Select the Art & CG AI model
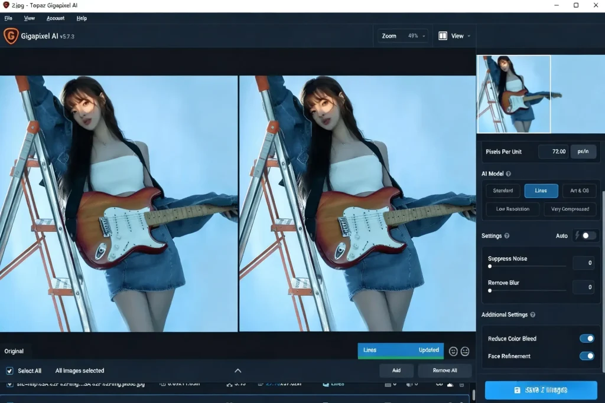Image resolution: width=605 pixels, height=403 pixels. tap(580, 191)
